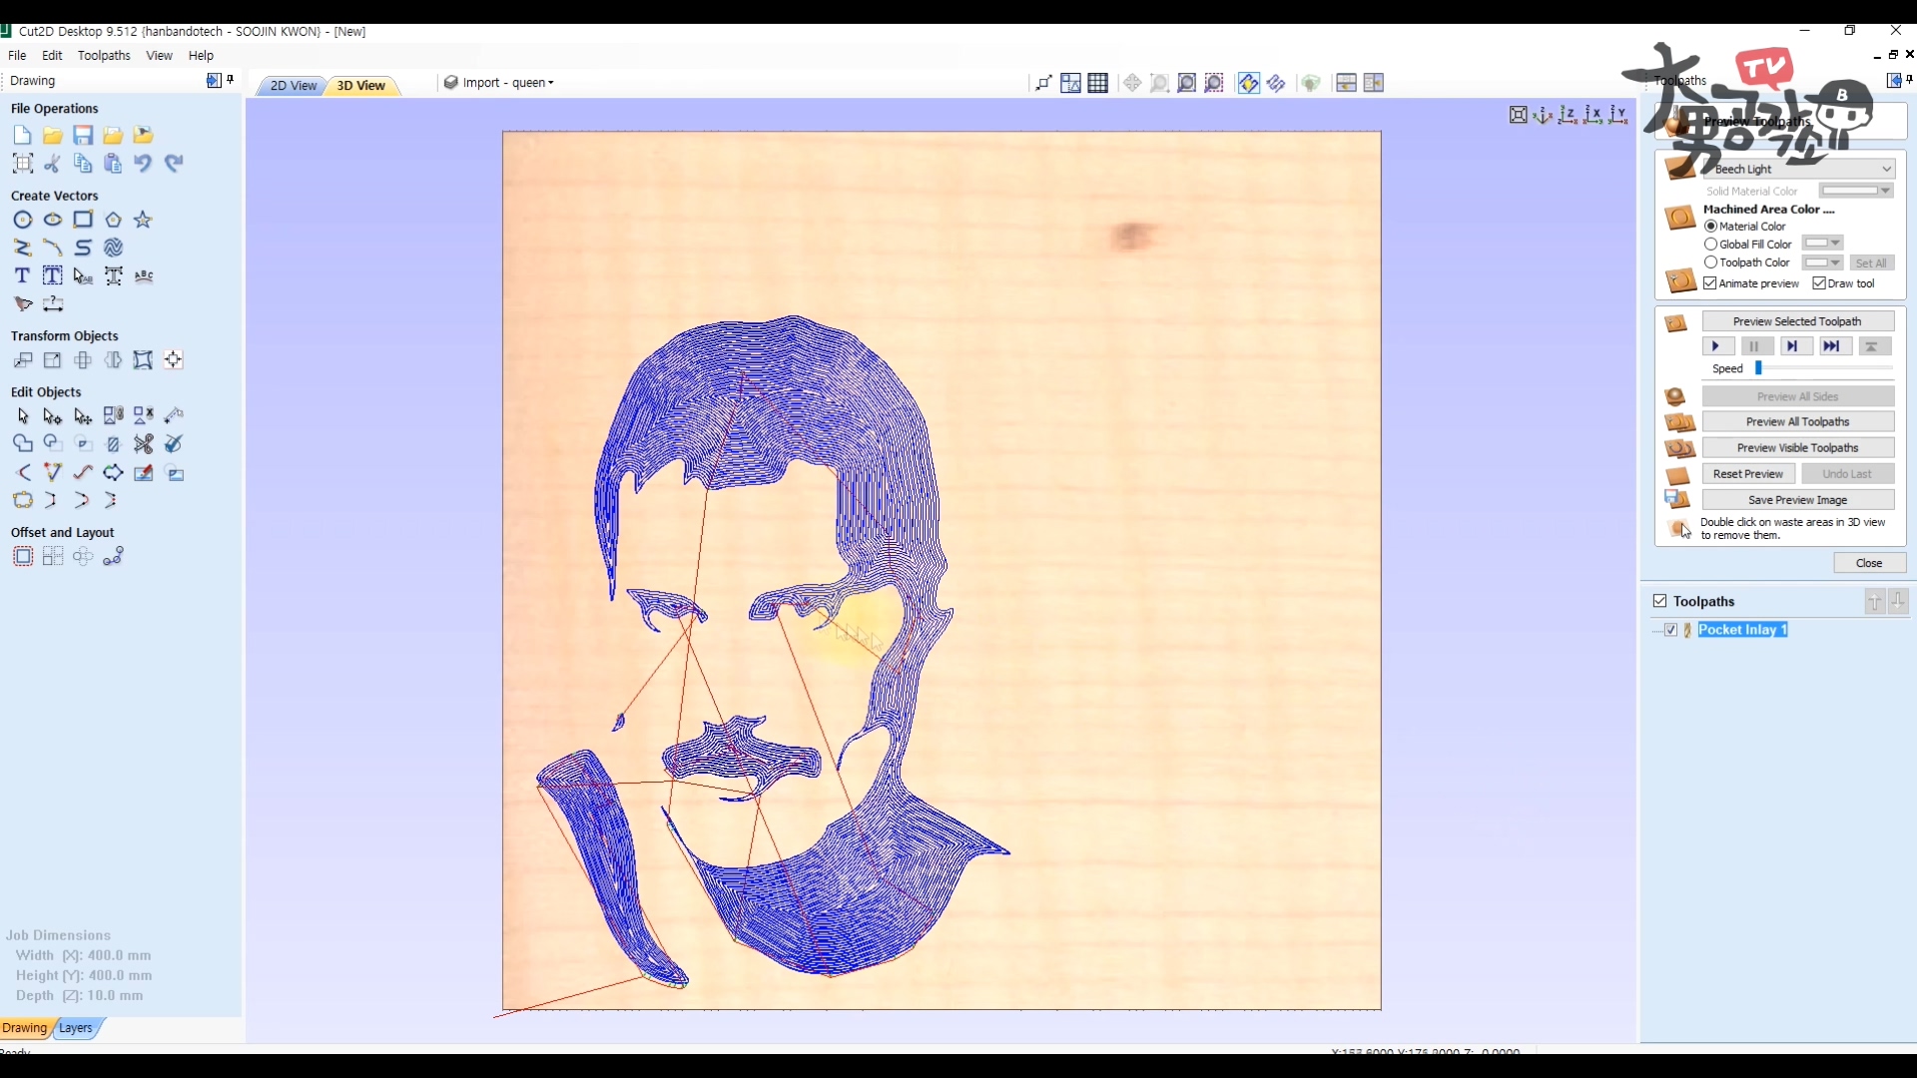Undo the last action
1917x1078 pixels.
coord(143,163)
